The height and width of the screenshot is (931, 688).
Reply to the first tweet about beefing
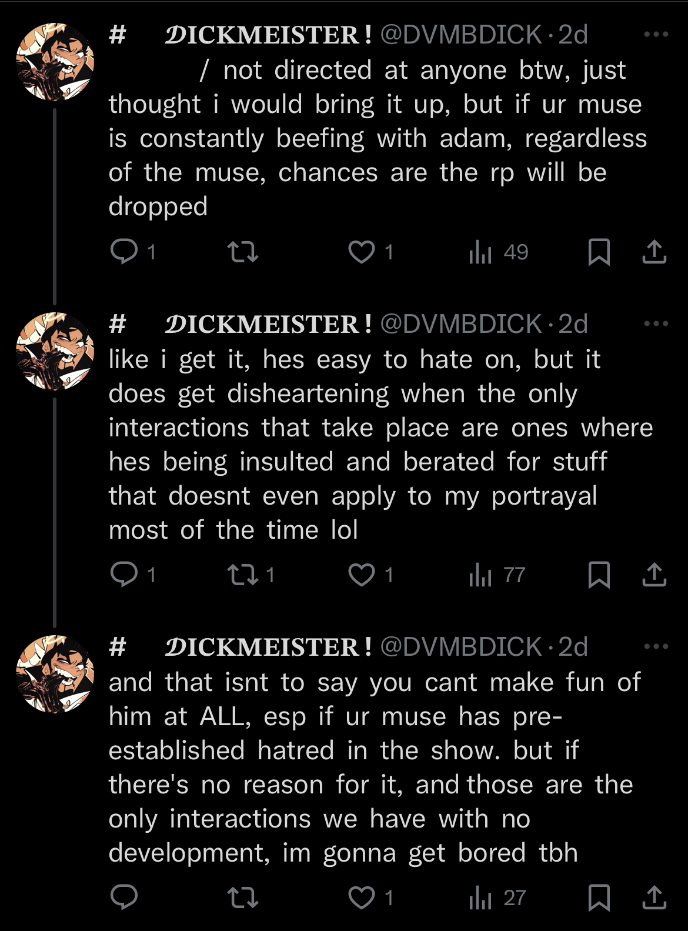click(x=124, y=252)
